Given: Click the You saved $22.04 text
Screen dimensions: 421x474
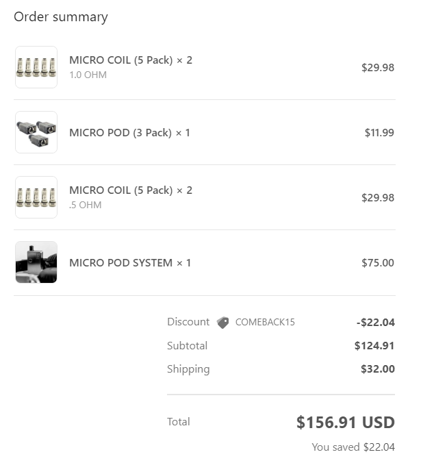Looking at the screenshot, I should (x=353, y=447).
